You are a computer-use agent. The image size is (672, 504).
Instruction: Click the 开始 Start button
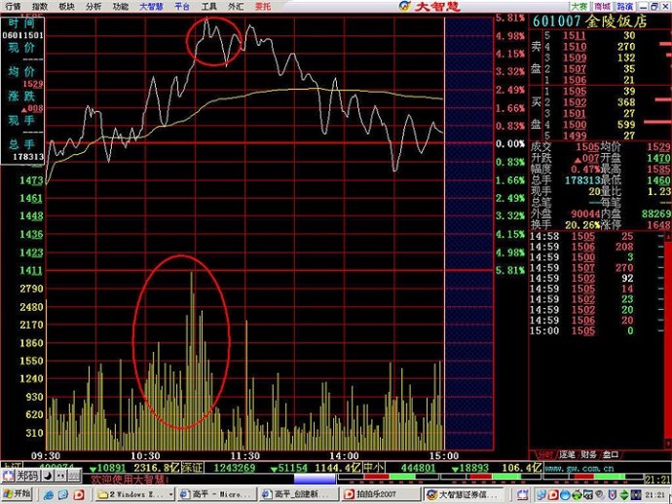[18, 494]
